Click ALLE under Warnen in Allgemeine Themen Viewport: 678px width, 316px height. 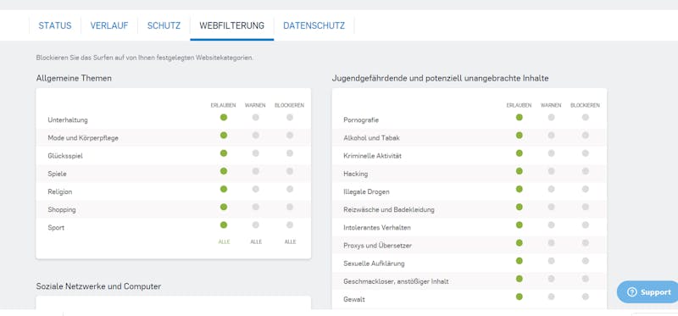coord(256,242)
